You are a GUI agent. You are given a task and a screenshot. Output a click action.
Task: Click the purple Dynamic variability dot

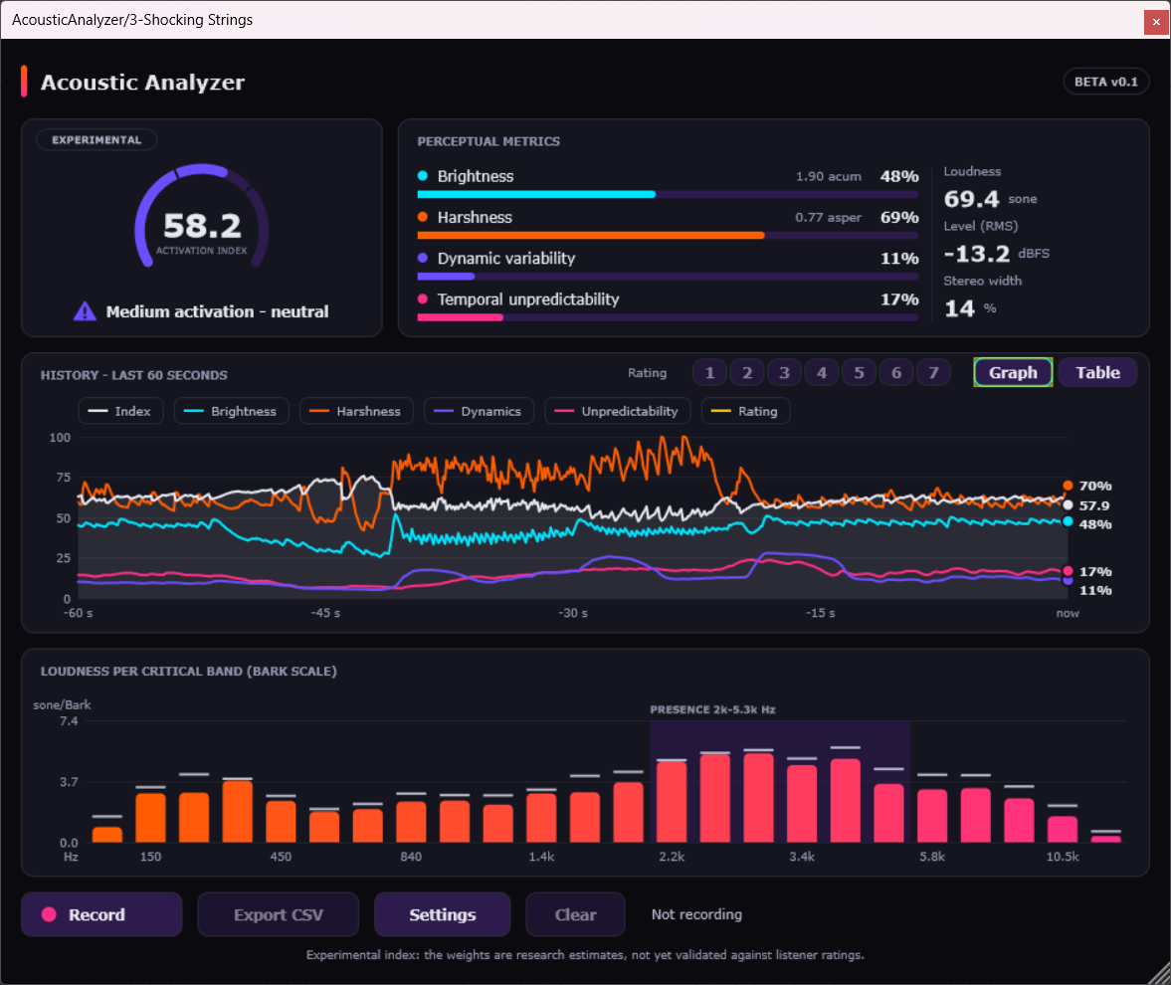coord(423,258)
